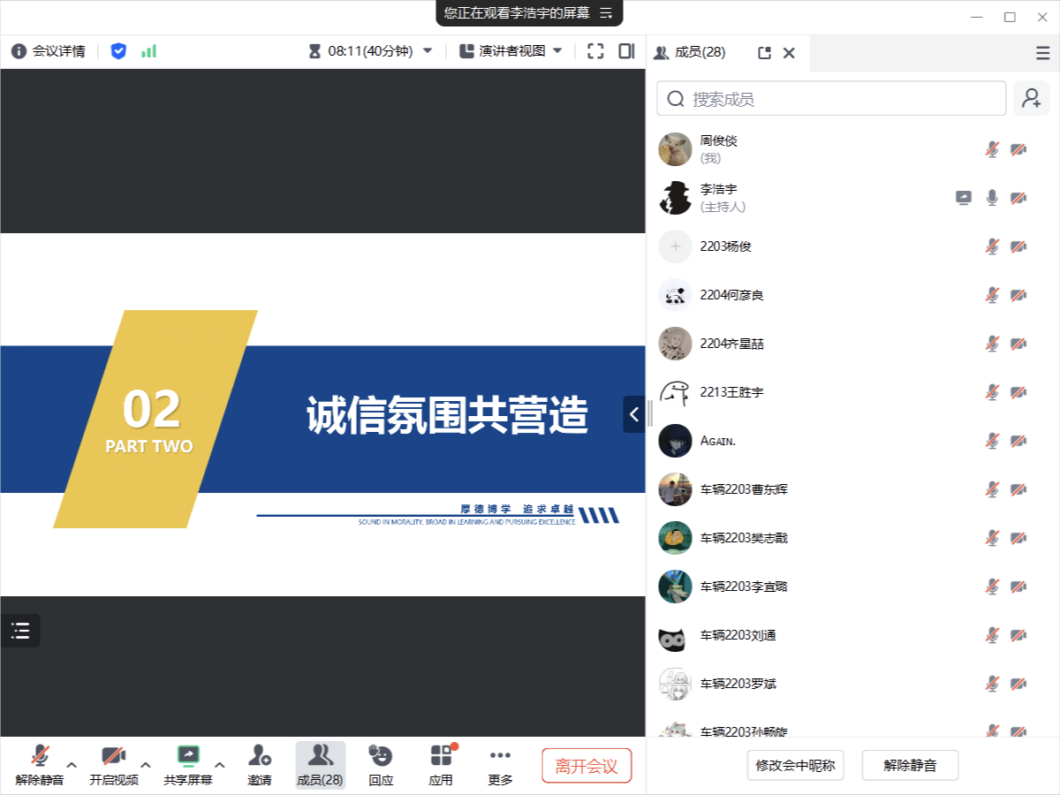Toggle the side panel layout icon
Image resolution: width=1060 pixels, height=795 pixels.
pos(626,51)
